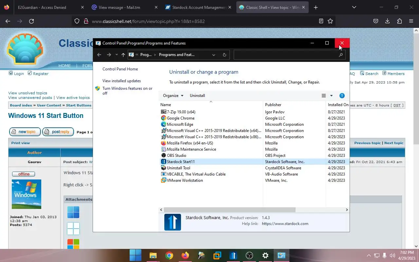
Task: Click the VB-Audio Software publisher cell
Action: [x=282, y=174]
